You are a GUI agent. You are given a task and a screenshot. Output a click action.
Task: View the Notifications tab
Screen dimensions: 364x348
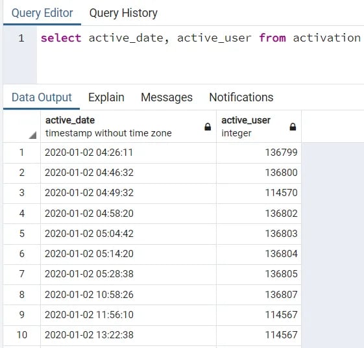pyautogui.click(x=241, y=97)
